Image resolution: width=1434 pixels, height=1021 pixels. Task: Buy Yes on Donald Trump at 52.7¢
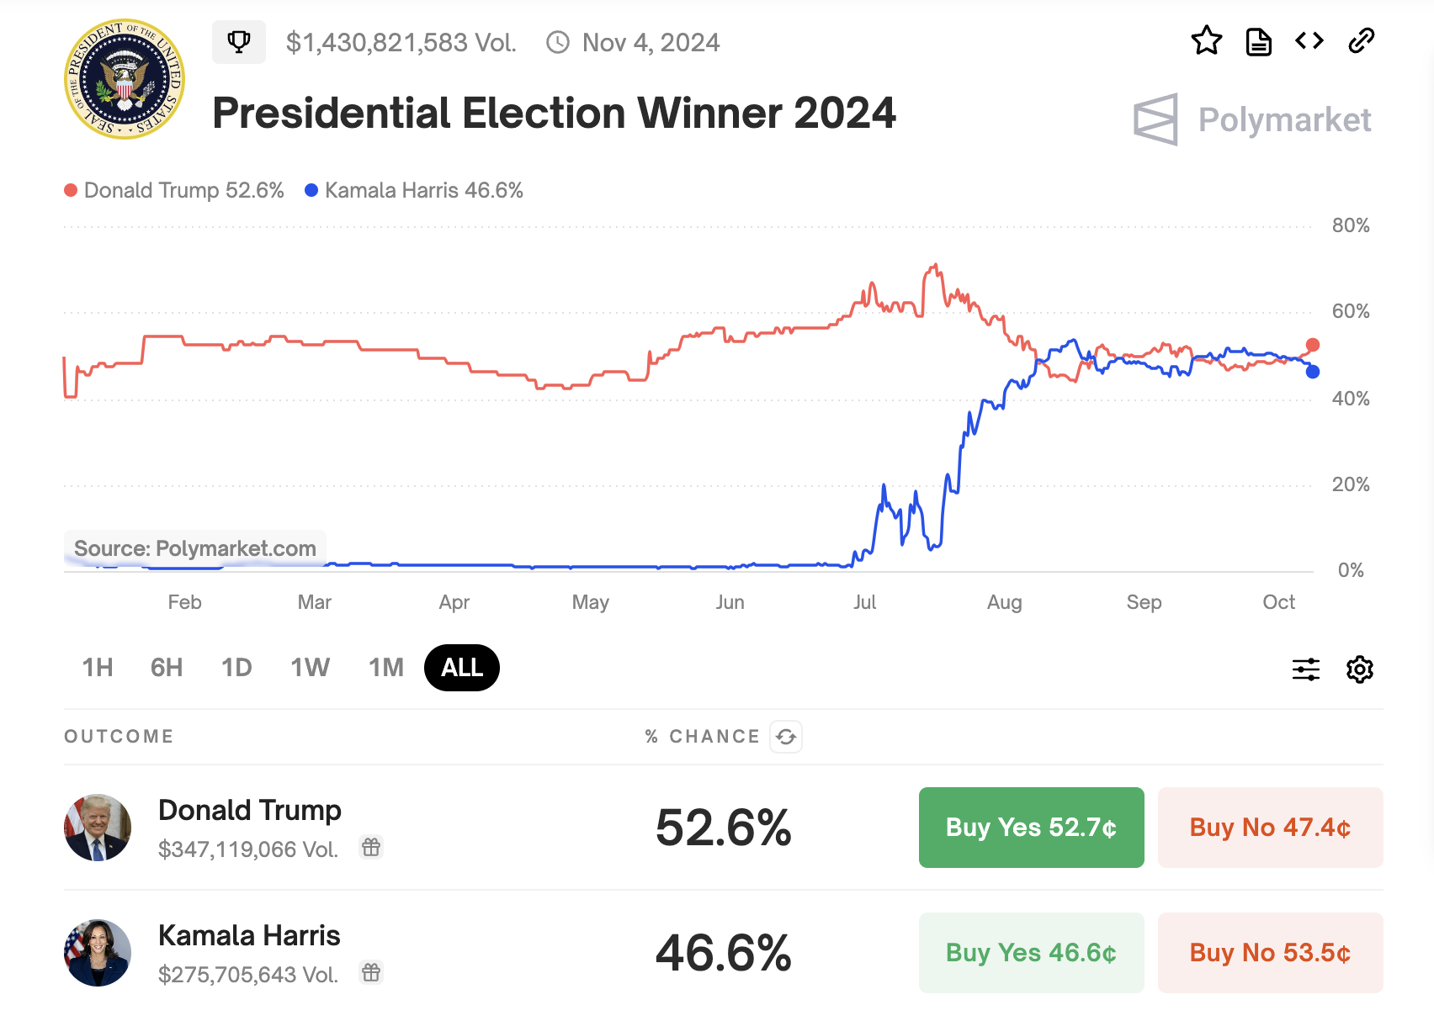[1031, 828]
